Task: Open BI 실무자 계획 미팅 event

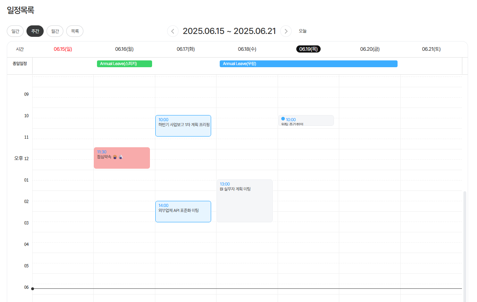Action: tap(244, 200)
